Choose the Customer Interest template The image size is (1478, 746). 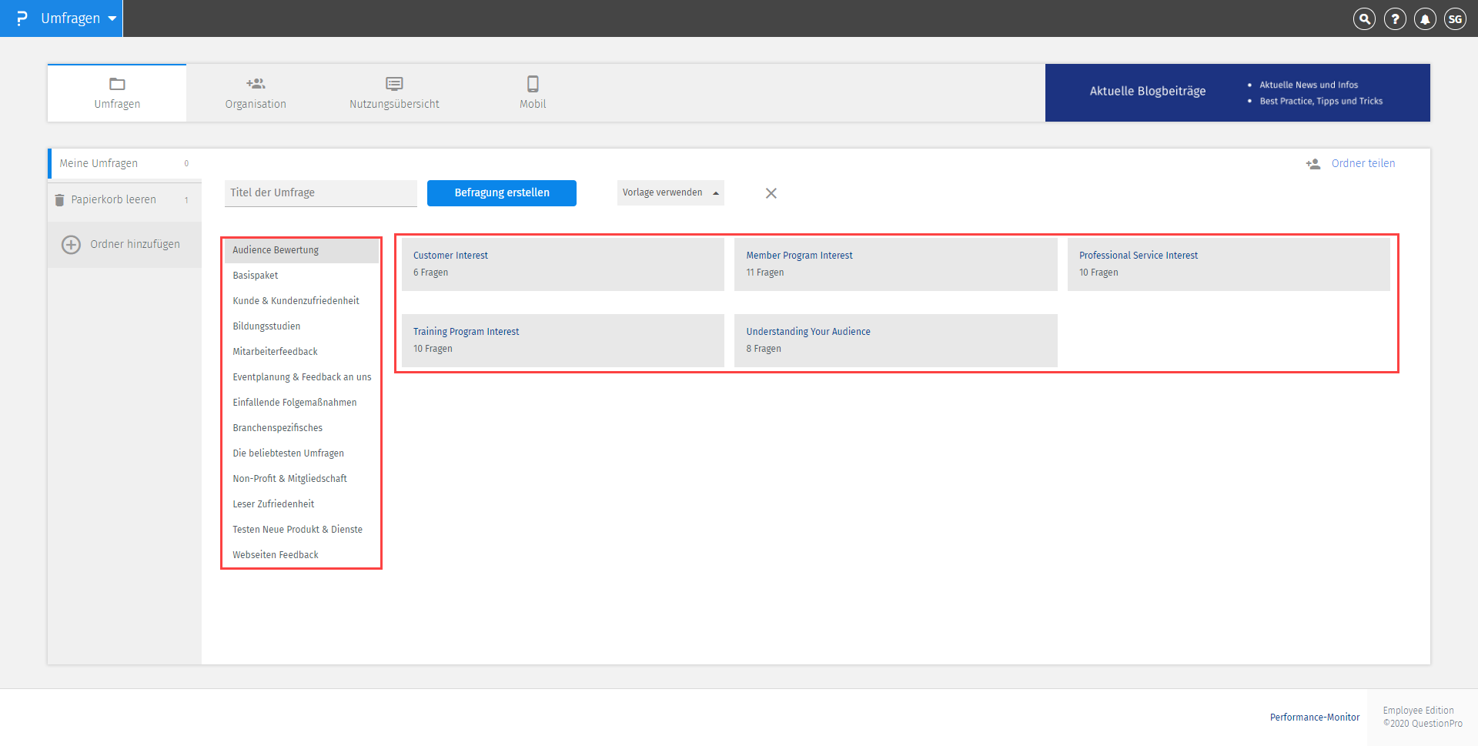pyautogui.click(x=563, y=264)
